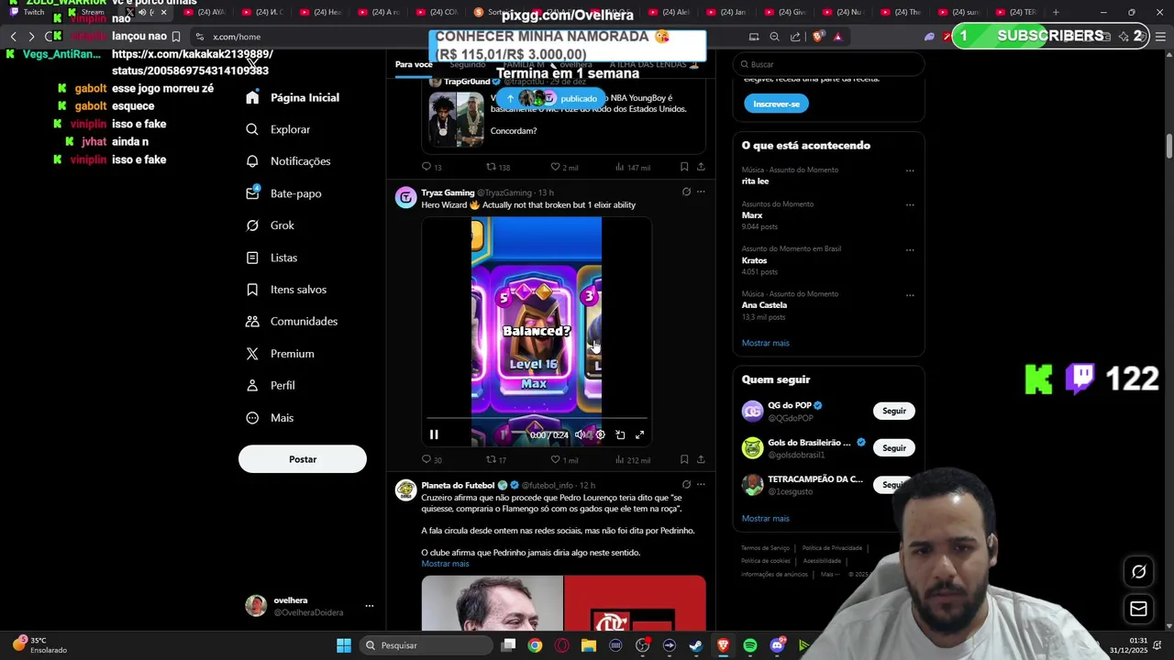Viewport: 1174px width, 660px height.
Task: Open Tryaz Gaming profile avatar
Action: point(405,197)
